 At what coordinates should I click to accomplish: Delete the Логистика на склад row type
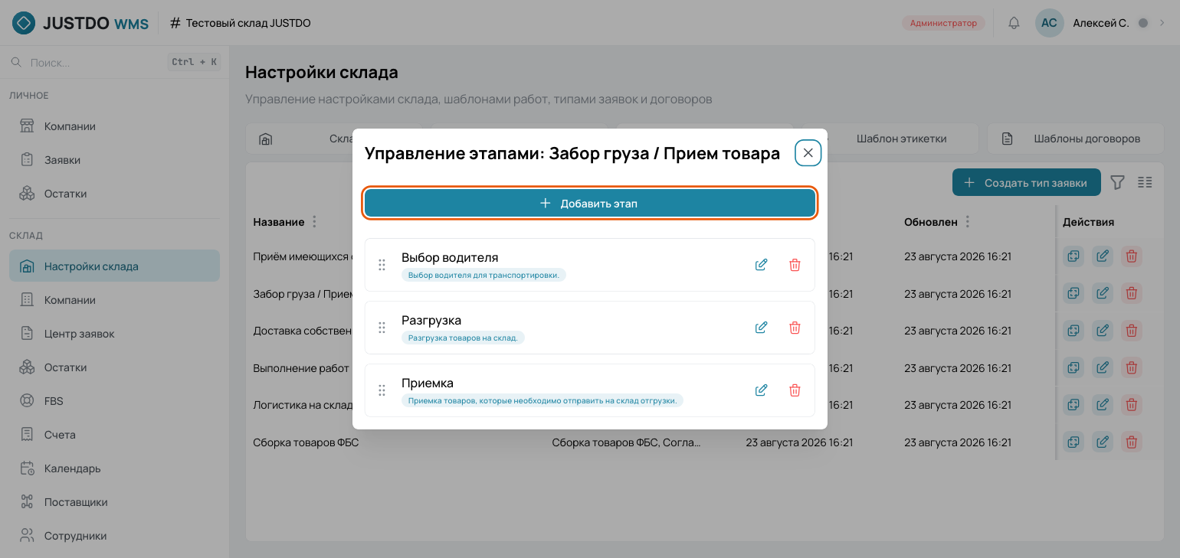(x=1132, y=405)
